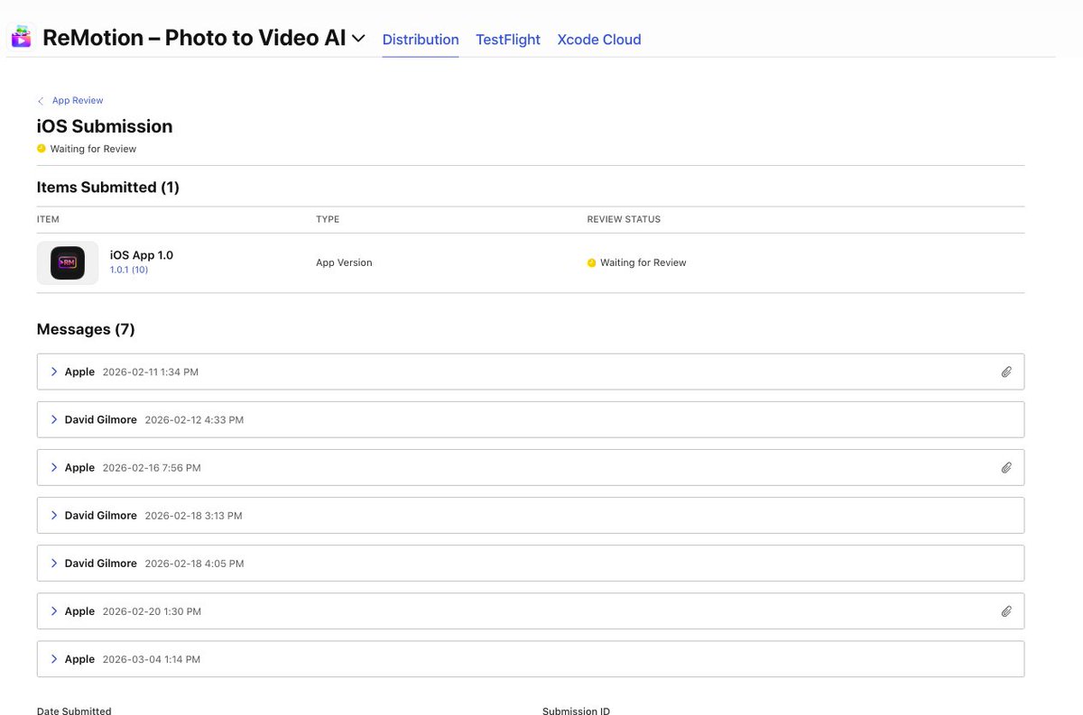Click the timestamp 2026-03-04 1:14 PM
This screenshot has height=715, width=1083.
(152, 659)
